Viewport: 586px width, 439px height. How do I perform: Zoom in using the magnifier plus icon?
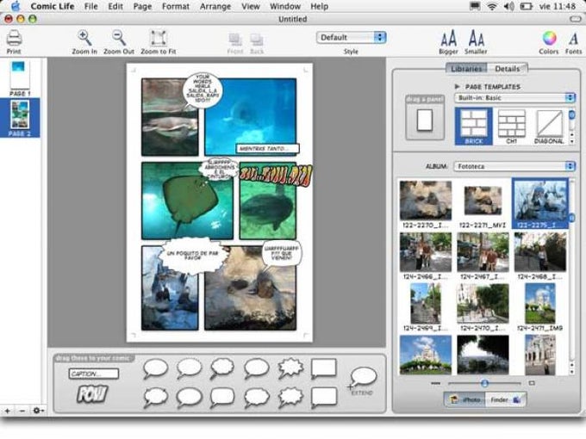84,38
